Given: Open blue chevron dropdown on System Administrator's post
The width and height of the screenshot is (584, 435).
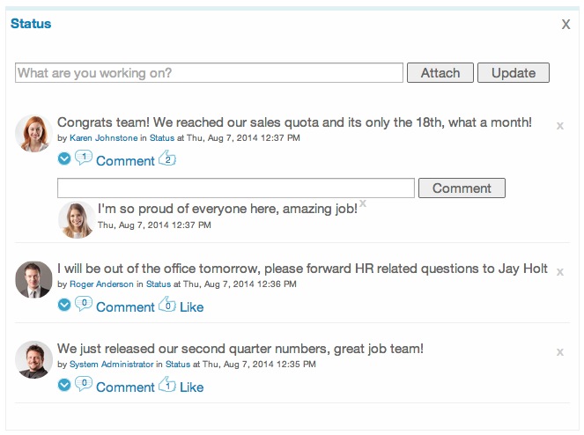Looking at the screenshot, I should point(64,385).
